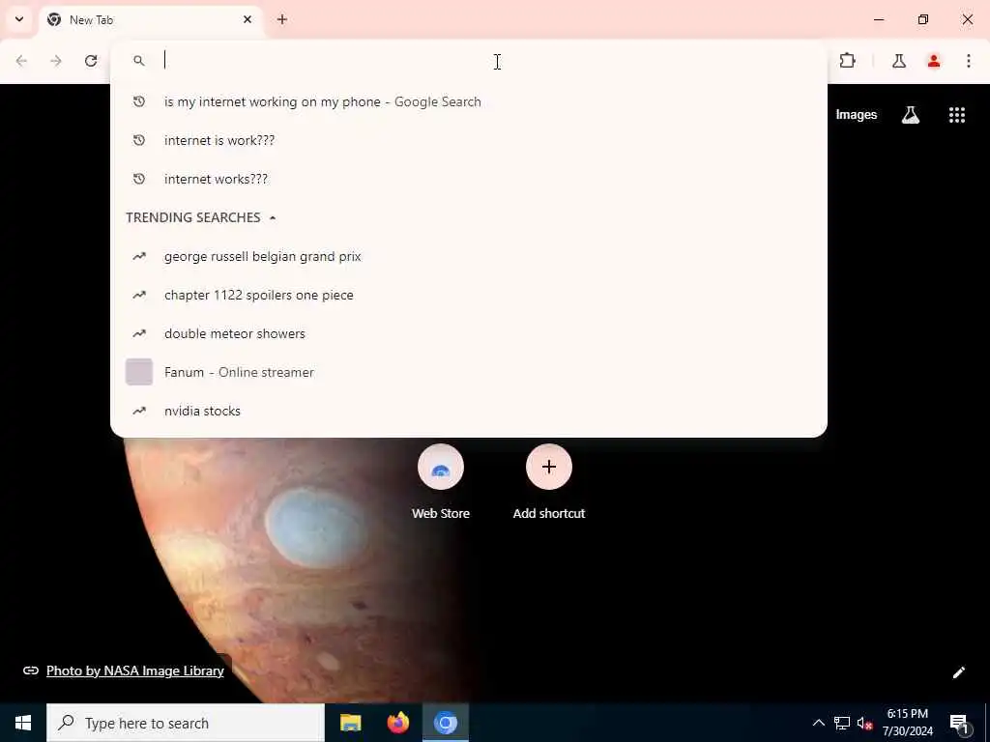Select suggestion 'internet is work???'
990x742 pixels.
(x=469, y=140)
